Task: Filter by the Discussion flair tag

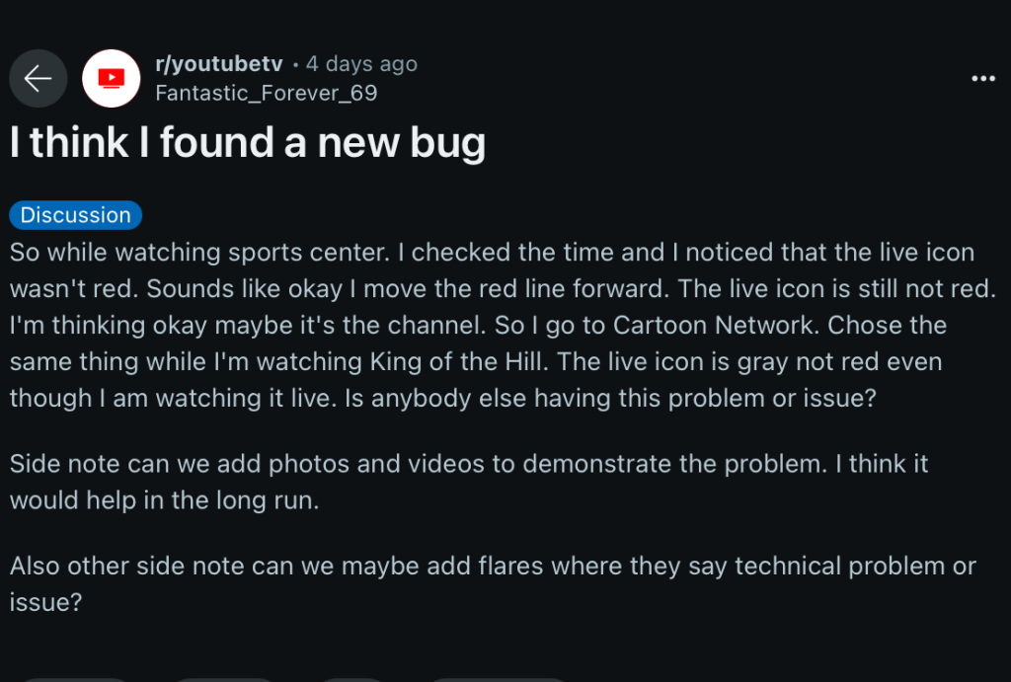Action: click(x=75, y=215)
